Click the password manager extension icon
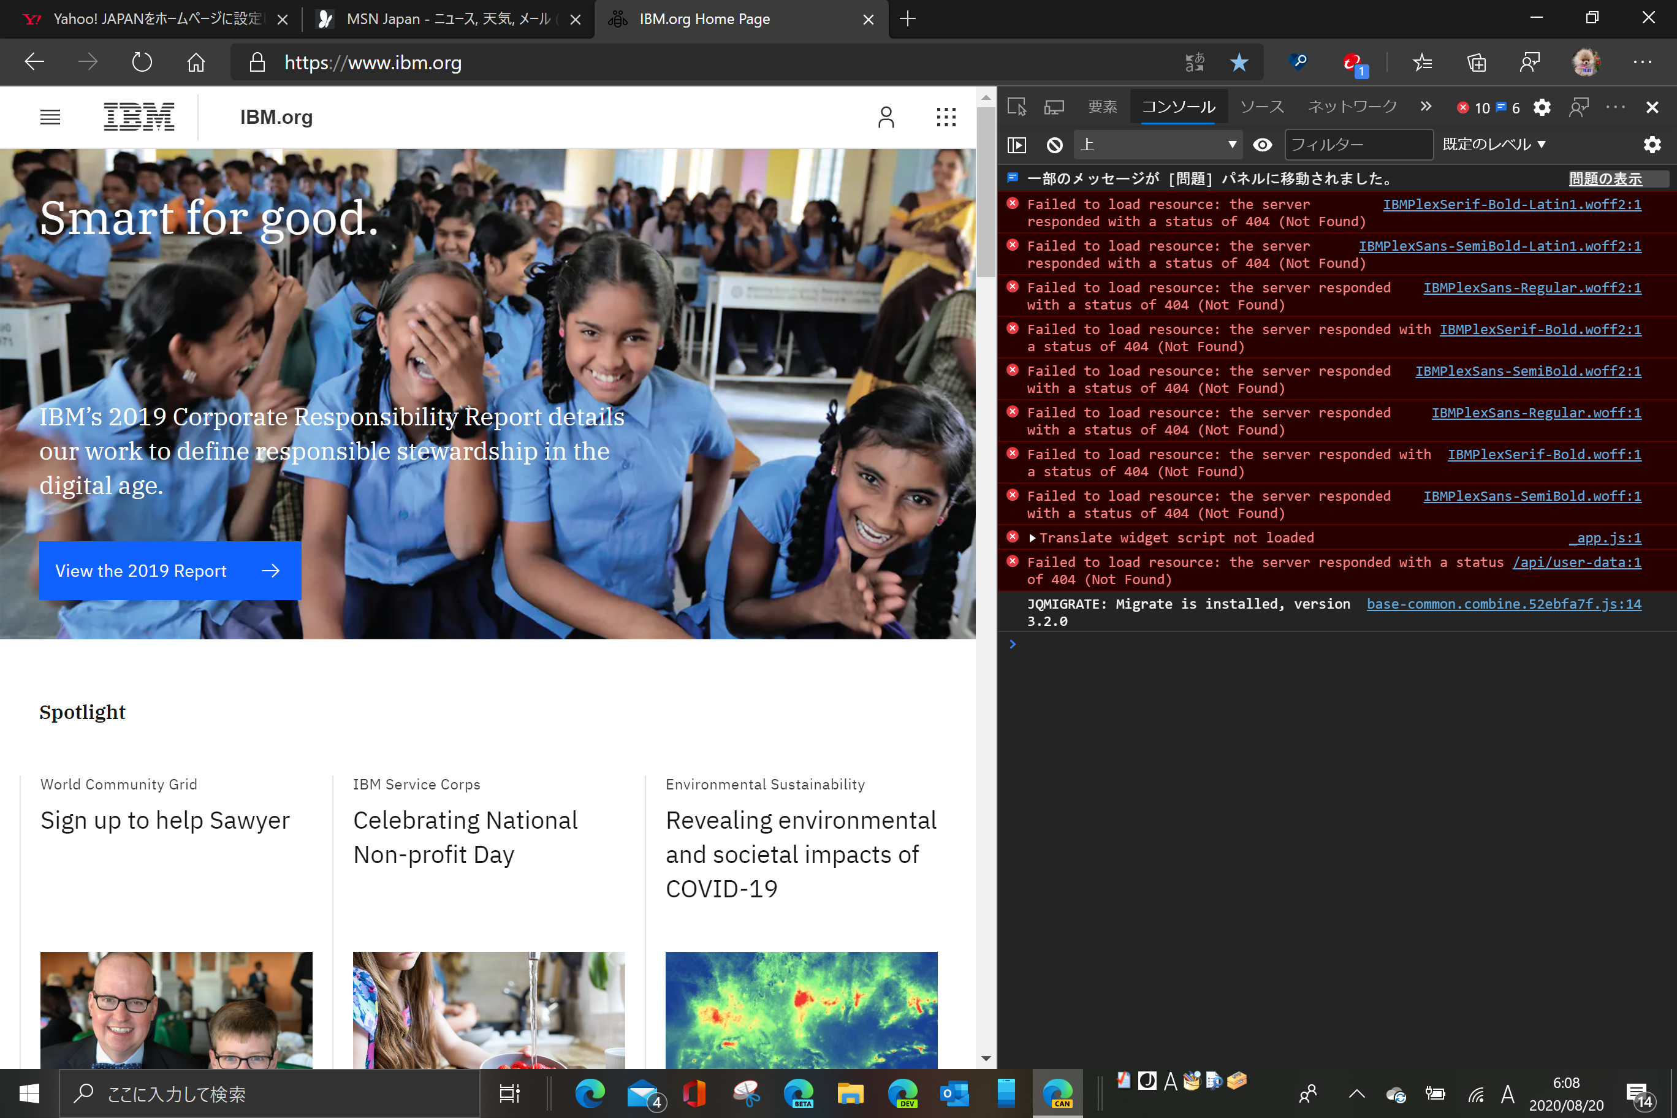This screenshot has width=1677, height=1118. (x=1298, y=62)
